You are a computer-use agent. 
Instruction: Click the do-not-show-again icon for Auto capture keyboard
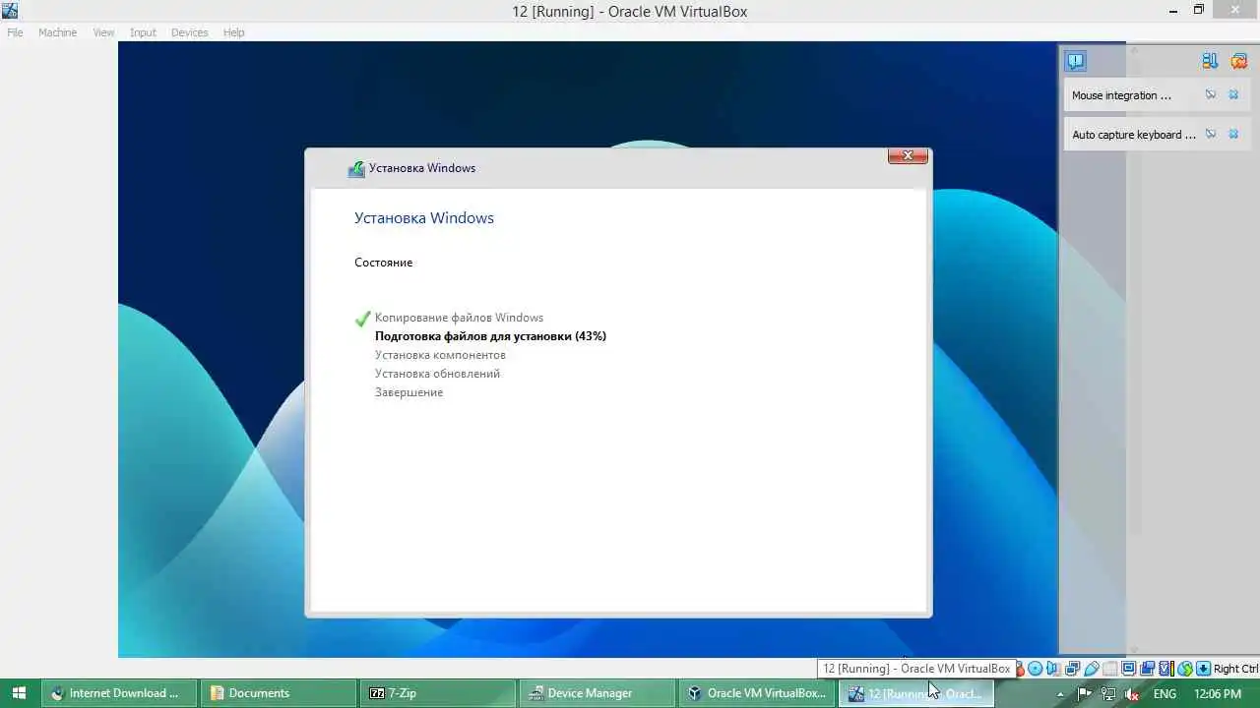(x=1210, y=135)
